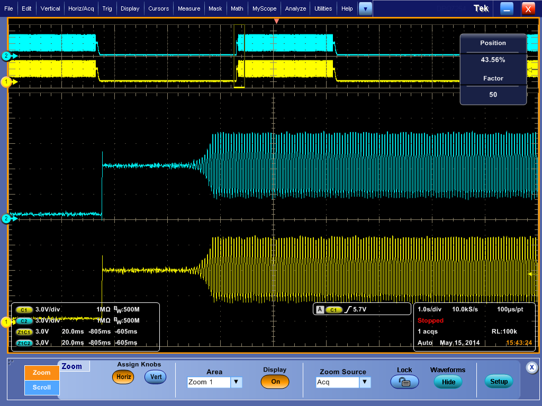Open the Horiz/Acq menu

(81, 8)
